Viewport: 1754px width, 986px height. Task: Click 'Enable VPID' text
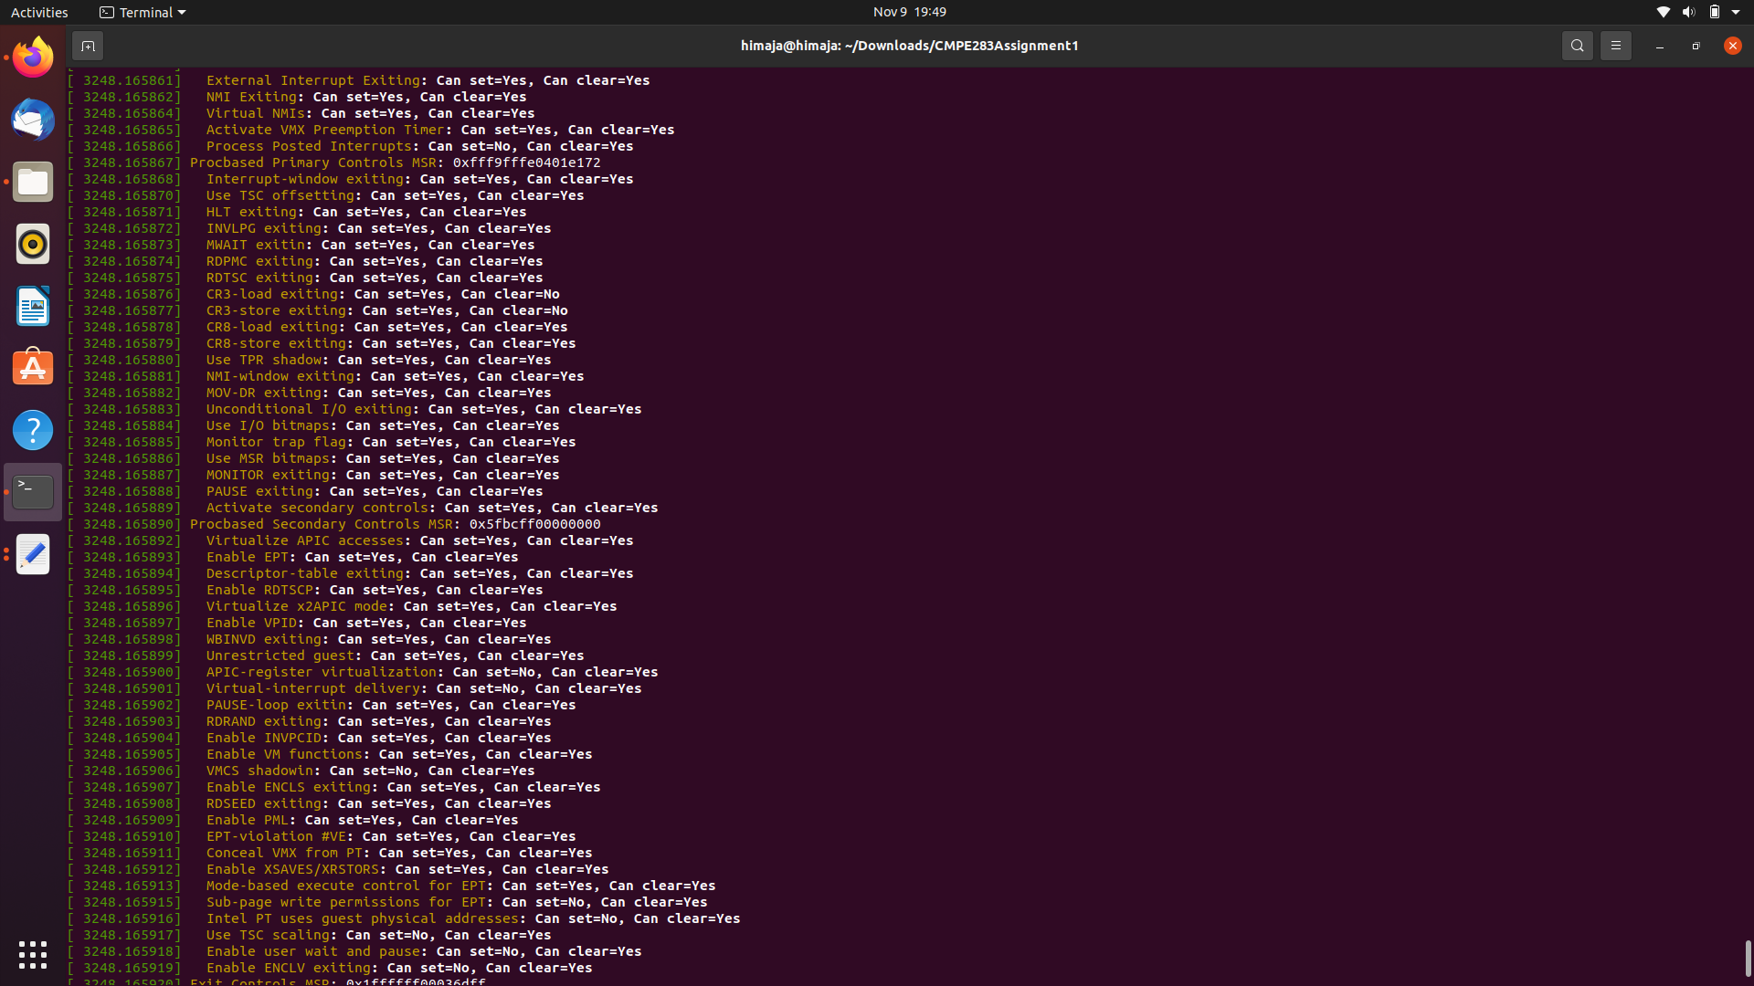point(251,623)
